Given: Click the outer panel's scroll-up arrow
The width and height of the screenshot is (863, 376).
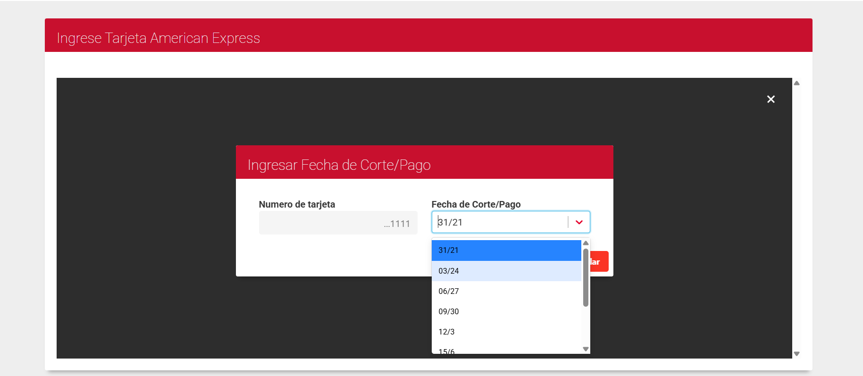Looking at the screenshot, I should [796, 83].
